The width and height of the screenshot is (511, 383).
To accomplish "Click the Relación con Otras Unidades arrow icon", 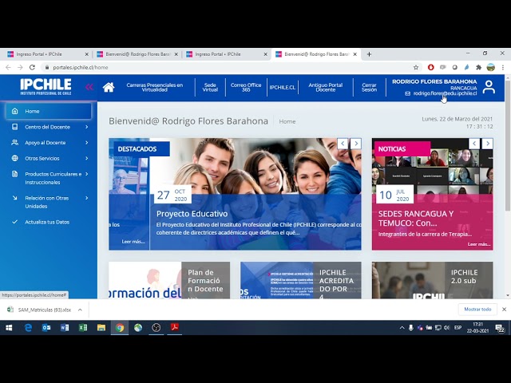I will point(14,198).
